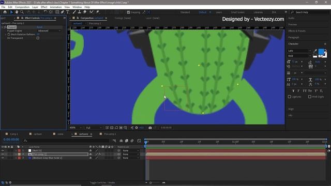Select the Eraser tool
This screenshot has height=186, width=331.
point(85,12)
